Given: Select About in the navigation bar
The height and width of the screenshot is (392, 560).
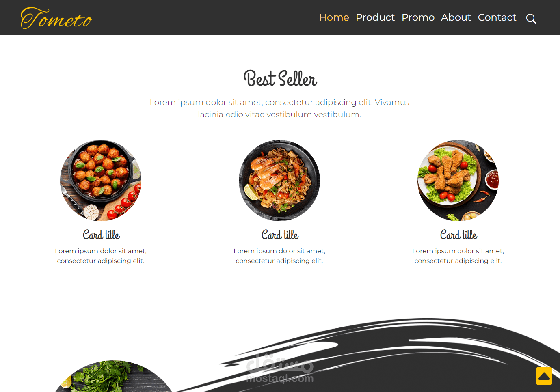Looking at the screenshot, I should click(456, 17).
